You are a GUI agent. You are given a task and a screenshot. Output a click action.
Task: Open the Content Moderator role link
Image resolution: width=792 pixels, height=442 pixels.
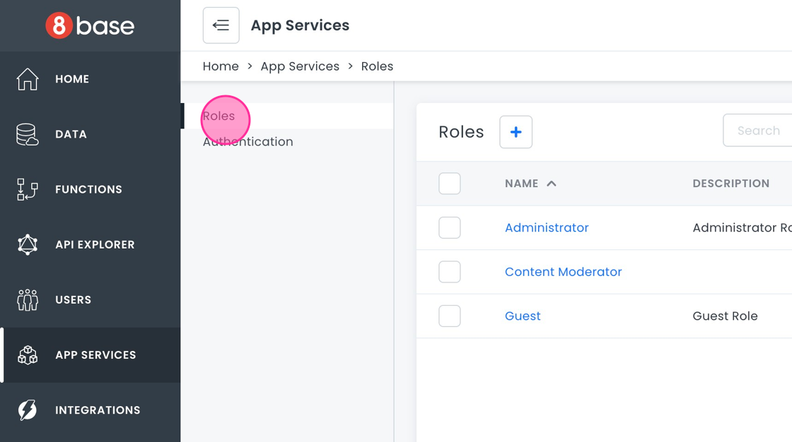563,272
